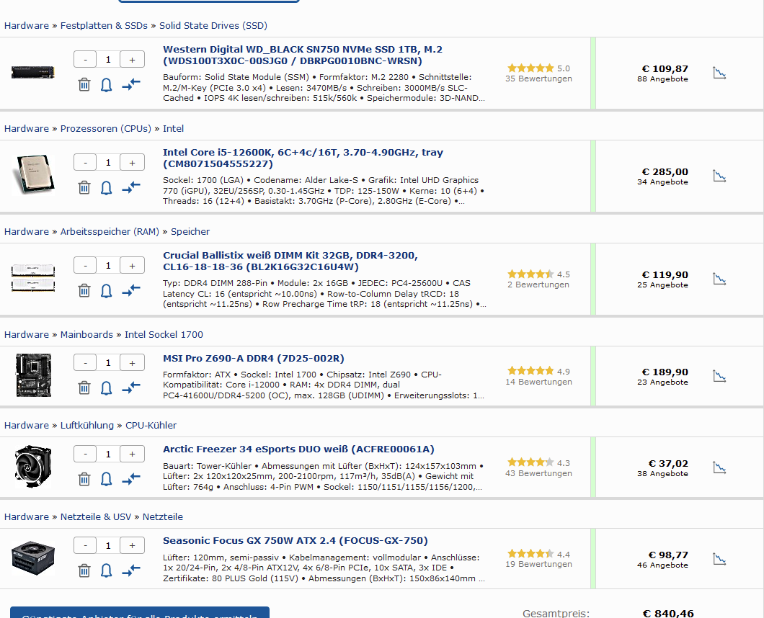
Task: Bell notification for Seasonic Focus GX 750W
Action: (106, 570)
